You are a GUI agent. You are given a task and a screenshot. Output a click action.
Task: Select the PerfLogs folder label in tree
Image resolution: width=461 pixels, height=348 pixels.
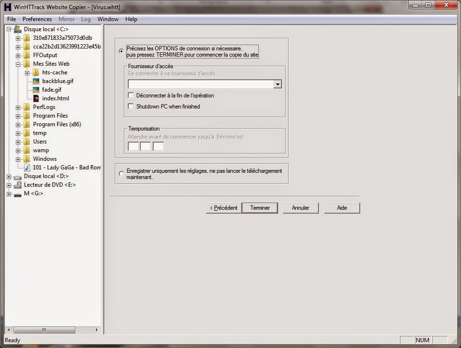[x=44, y=107]
